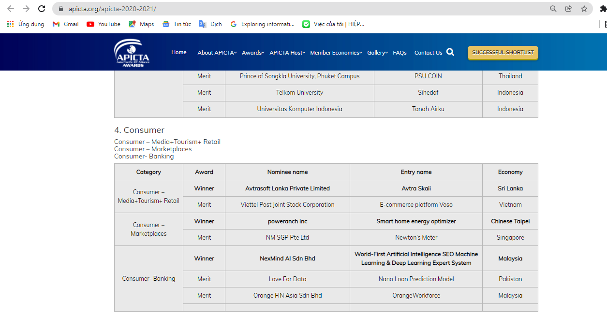The width and height of the screenshot is (607, 316).
Task: Select the 'OrangeWorkforce' entry cell
Action: [x=416, y=296]
